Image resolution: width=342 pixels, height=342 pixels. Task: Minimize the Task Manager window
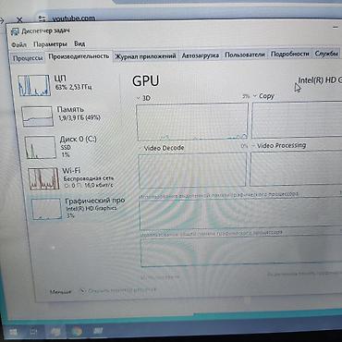(336, 28)
